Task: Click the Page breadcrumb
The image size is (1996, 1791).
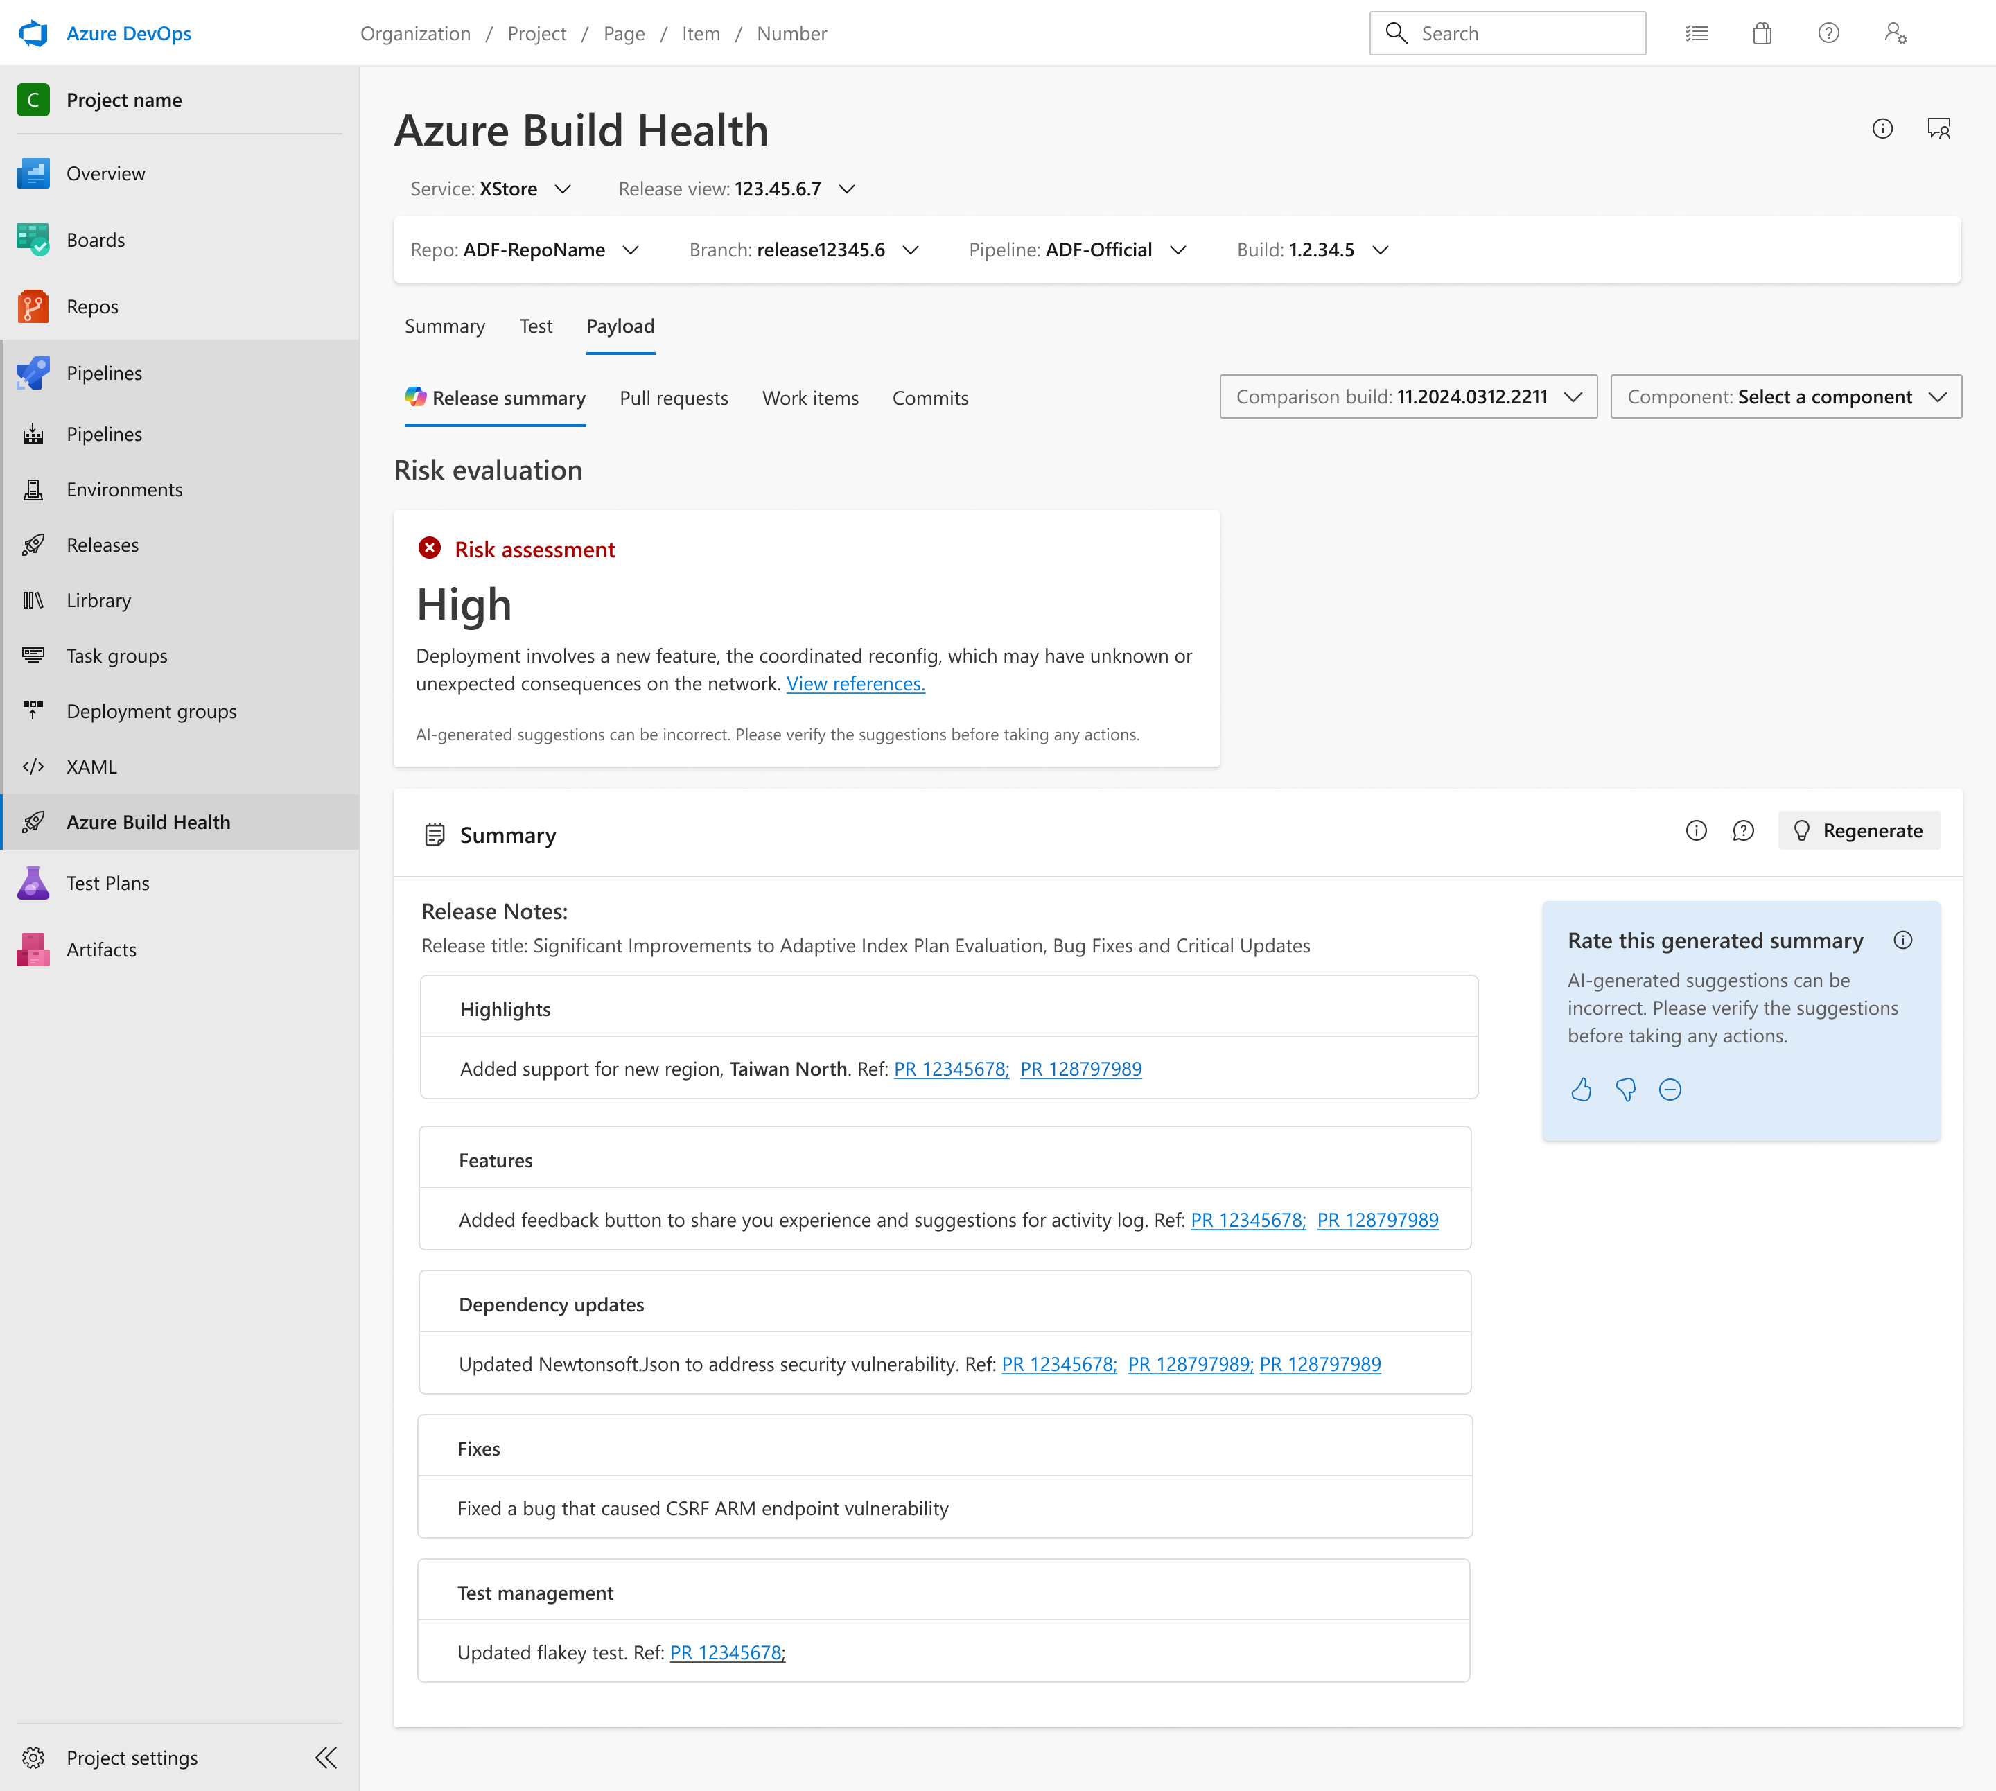Action: coord(624,33)
